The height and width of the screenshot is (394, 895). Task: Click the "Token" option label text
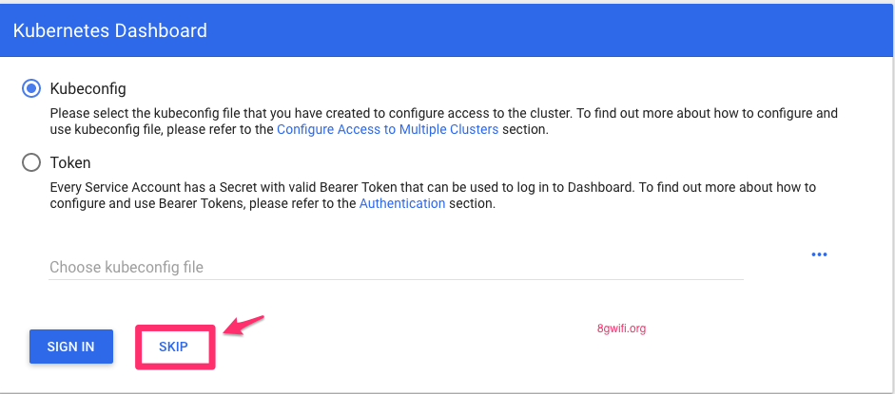pos(70,162)
